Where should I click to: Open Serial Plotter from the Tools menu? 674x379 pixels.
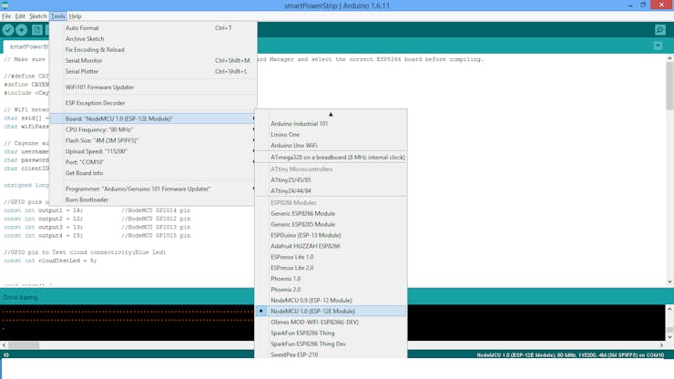tap(153, 71)
